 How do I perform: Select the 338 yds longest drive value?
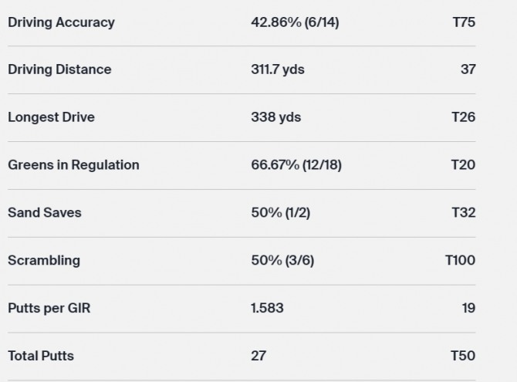pyautogui.click(x=275, y=117)
